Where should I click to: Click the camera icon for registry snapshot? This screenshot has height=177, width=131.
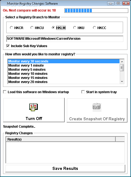(x=97, y=107)
